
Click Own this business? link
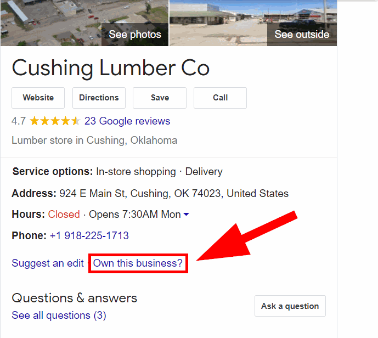pyautogui.click(x=138, y=263)
